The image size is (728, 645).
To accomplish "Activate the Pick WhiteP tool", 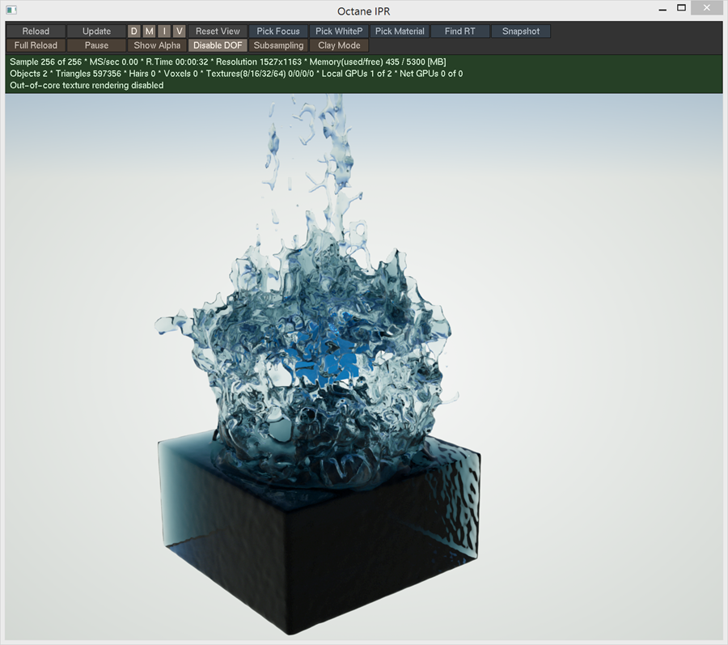I will click(339, 31).
